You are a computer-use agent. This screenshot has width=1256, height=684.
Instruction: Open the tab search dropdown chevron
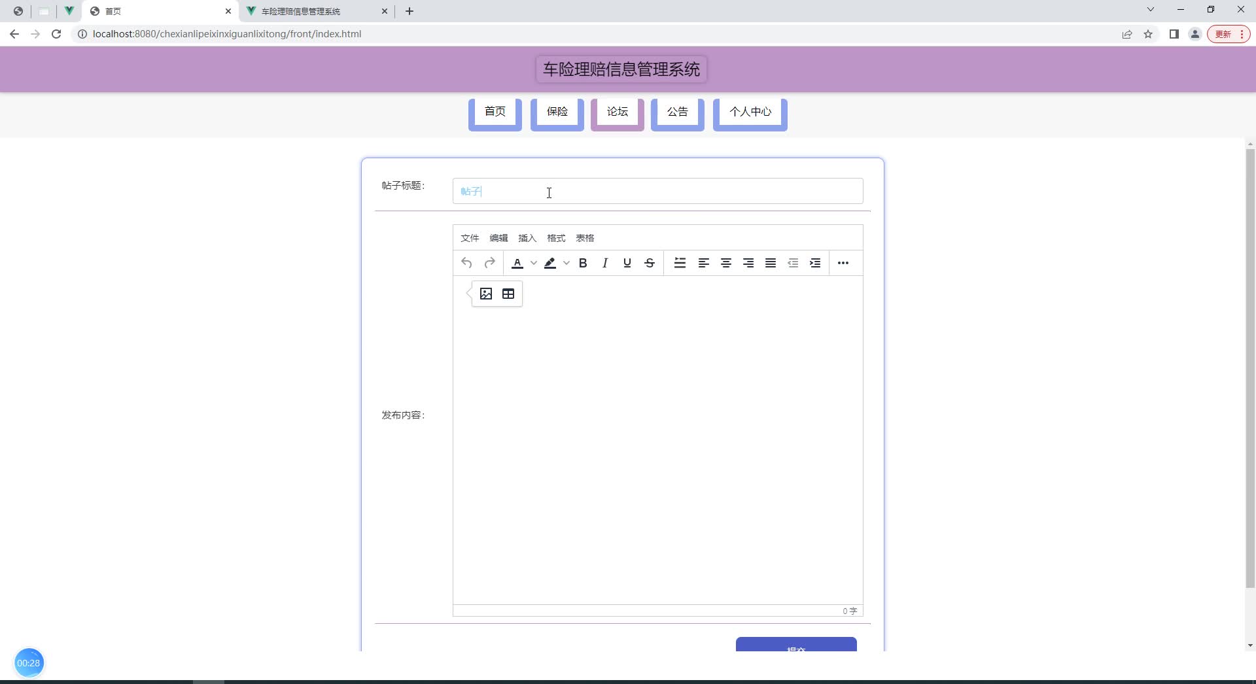[1151, 10]
